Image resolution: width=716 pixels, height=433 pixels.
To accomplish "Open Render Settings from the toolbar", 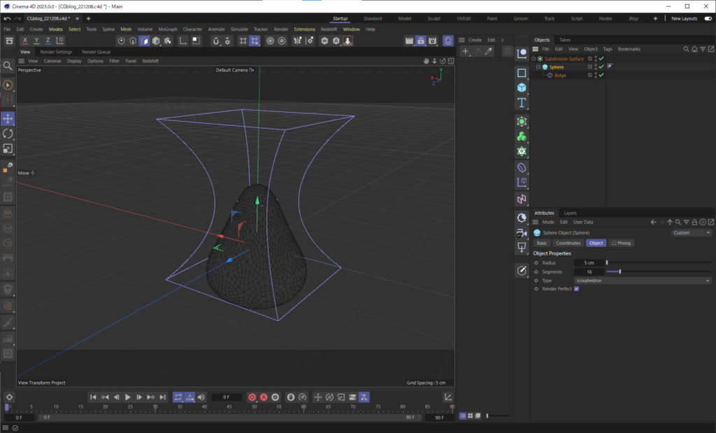I will (432, 41).
